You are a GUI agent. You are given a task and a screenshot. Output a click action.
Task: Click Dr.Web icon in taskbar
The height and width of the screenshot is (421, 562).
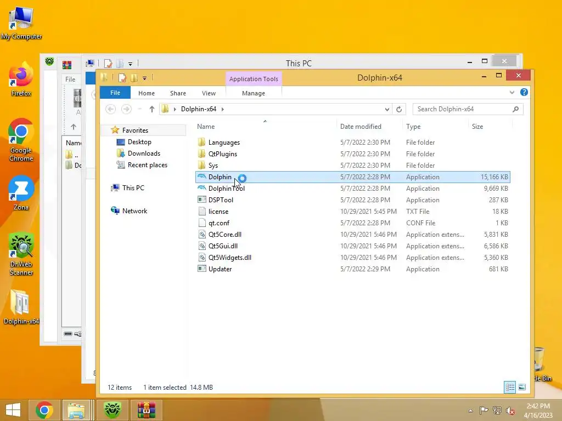tap(113, 410)
